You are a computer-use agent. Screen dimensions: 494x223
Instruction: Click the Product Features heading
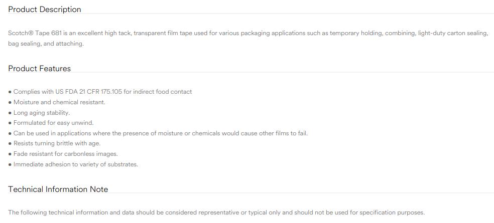coord(39,69)
